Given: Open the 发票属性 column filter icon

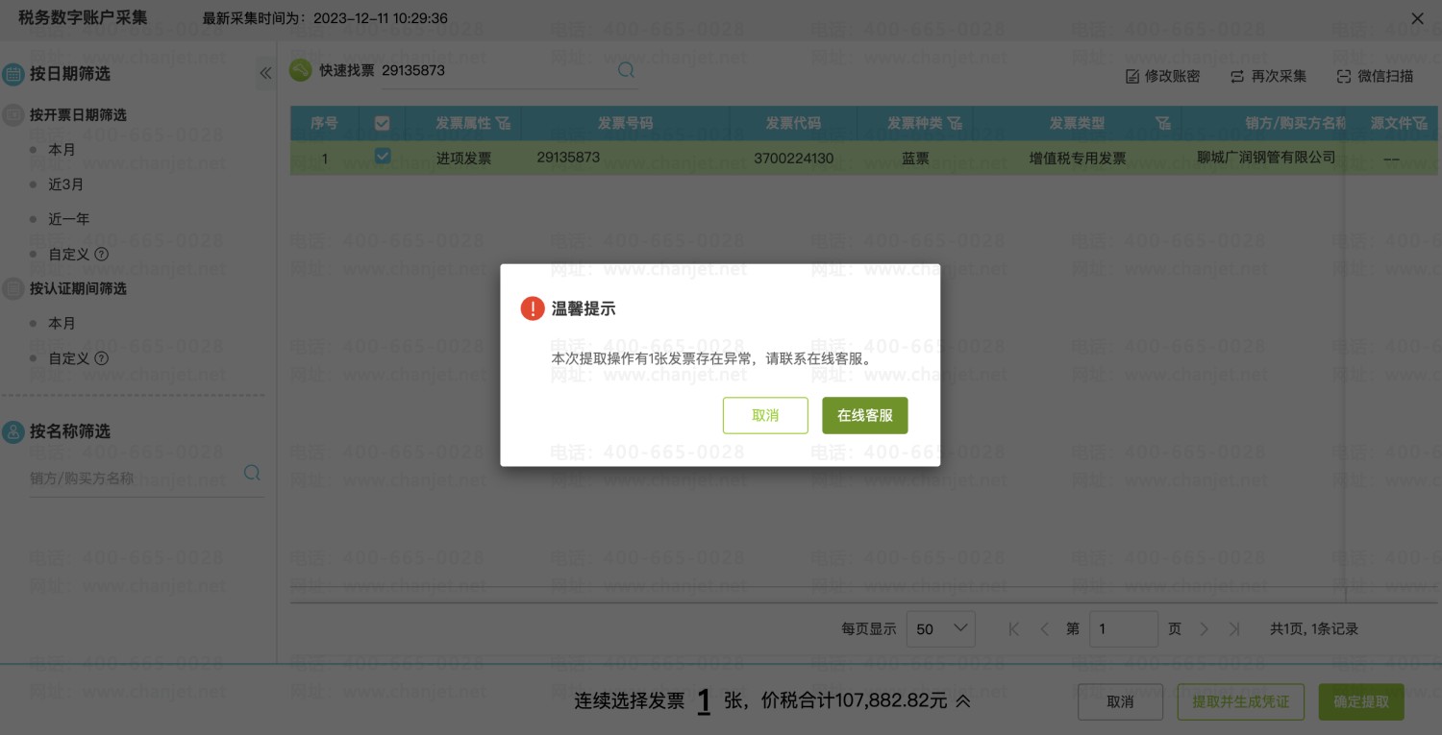Looking at the screenshot, I should (x=503, y=123).
